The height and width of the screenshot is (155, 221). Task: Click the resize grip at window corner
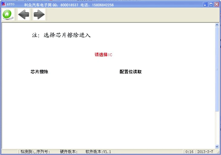coord(218,152)
